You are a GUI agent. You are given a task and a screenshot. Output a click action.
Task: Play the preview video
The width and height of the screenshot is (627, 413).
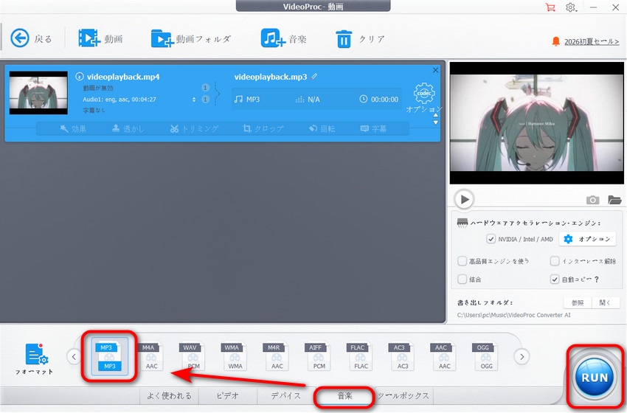(464, 199)
